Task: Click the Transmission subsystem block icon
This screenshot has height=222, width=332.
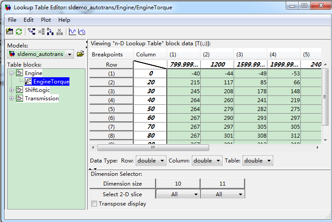Action: point(20,98)
